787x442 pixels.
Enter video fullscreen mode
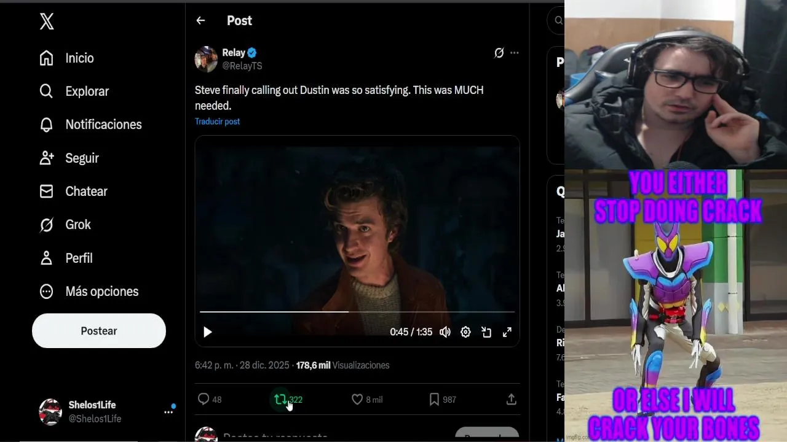507,332
